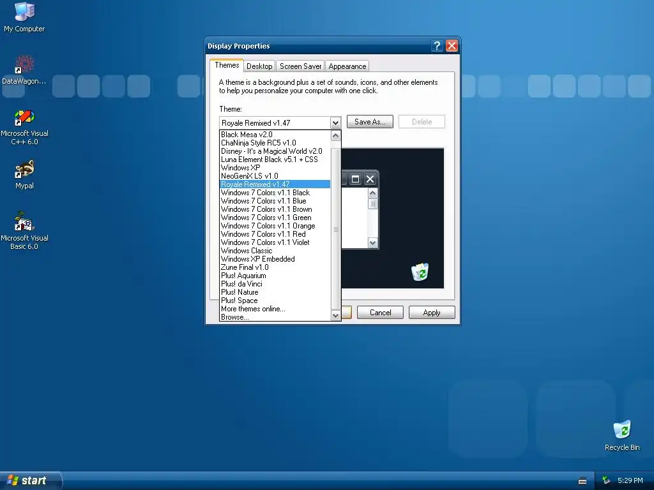Image resolution: width=654 pixels, height=490 pixels.
Task: Click the theme list scrollbar thumb
Action: (336, 229)
